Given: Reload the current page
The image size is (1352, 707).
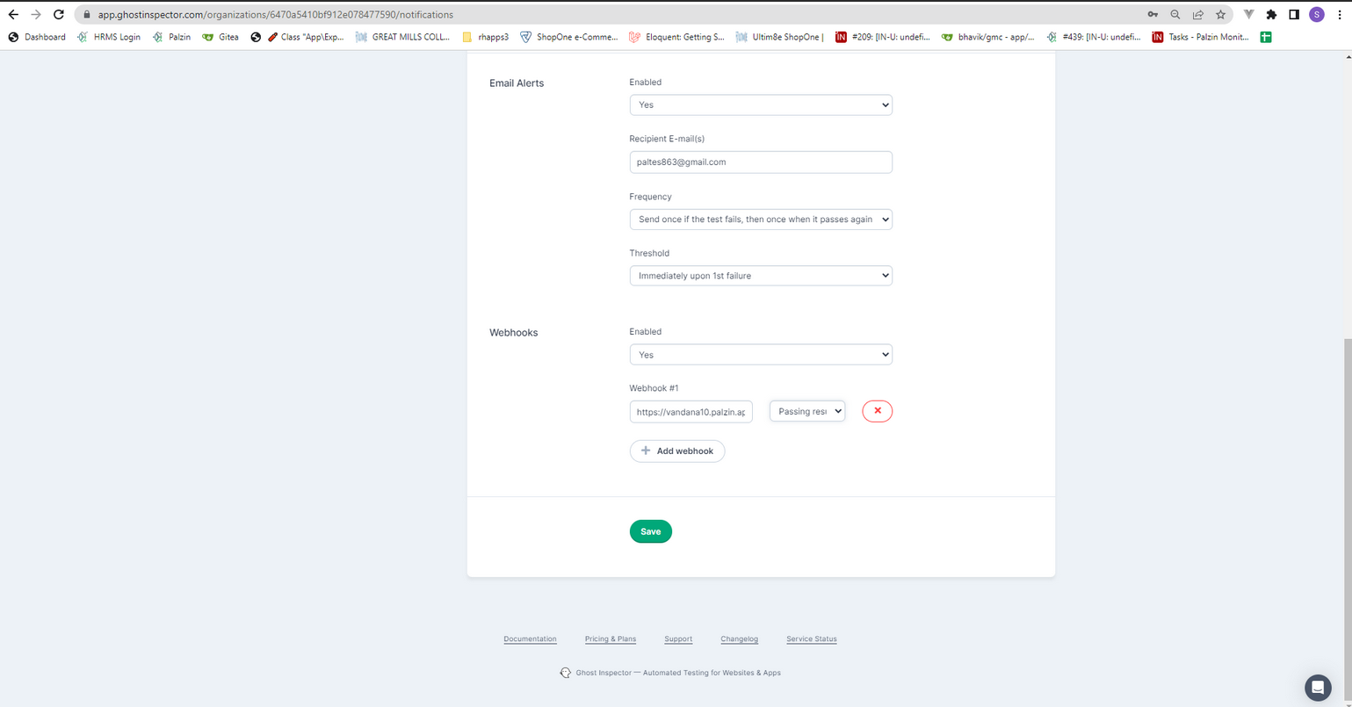Looking at the screenshot, I should tap(59, 15).
